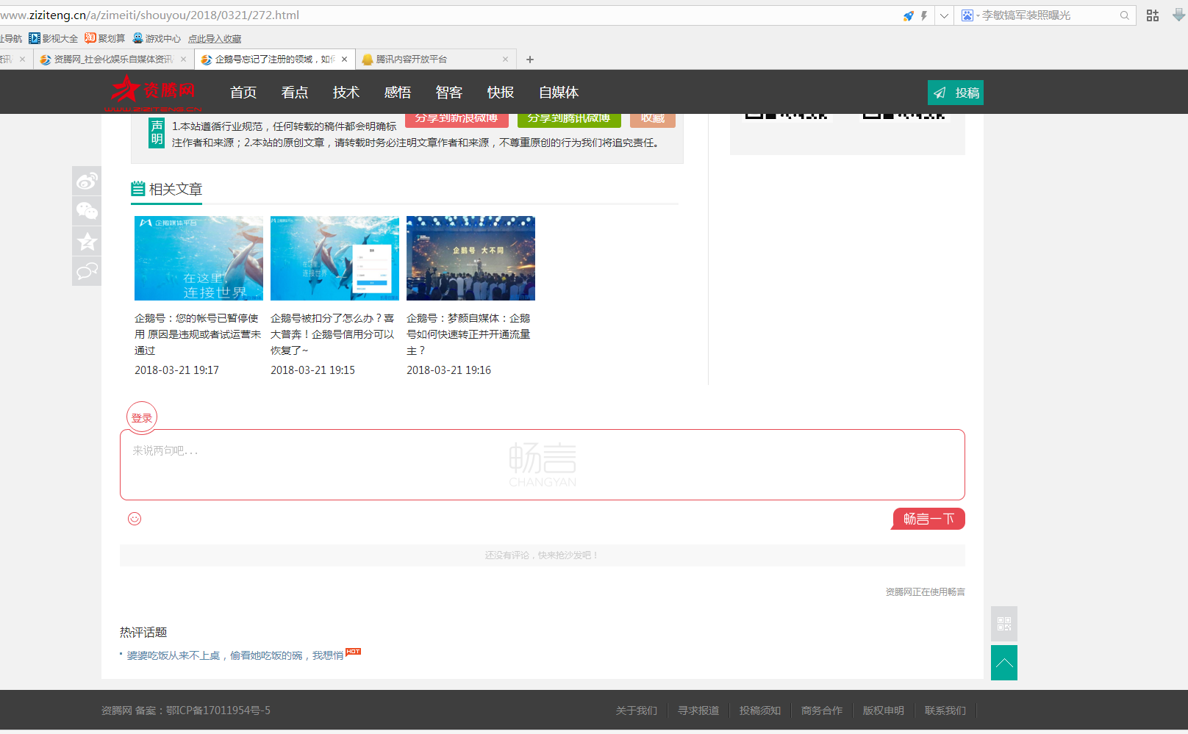Open the browser extensions grid icon
This screenshot has width=1188, height=734.
[x=1153, y=15]
